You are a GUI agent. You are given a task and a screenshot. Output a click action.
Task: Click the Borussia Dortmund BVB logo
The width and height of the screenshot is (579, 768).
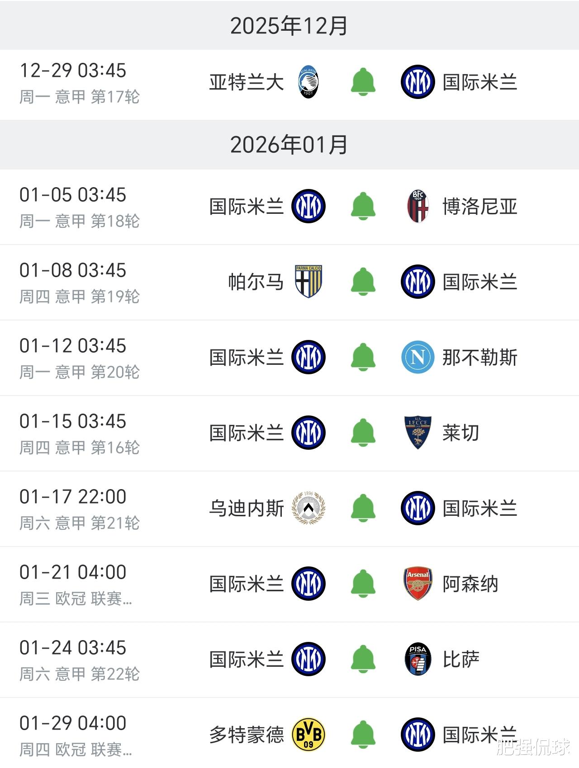click(308, 735)
